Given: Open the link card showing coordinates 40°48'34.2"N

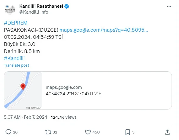Looking at the screenshot, I should pyautogui.click(x=88, y=90).
